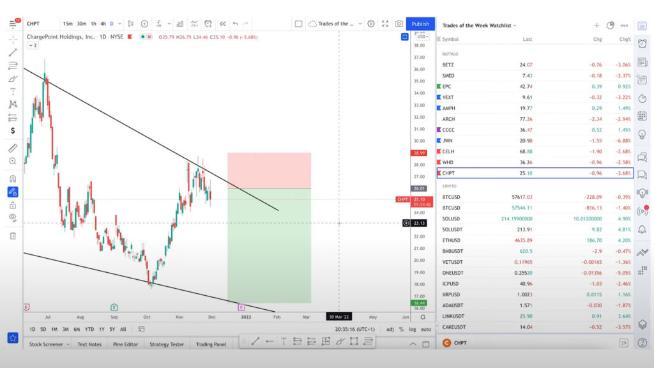This screenshot has height=368, width=654.
Task: Open the alerts alarm clock panel
Action: 643,43
